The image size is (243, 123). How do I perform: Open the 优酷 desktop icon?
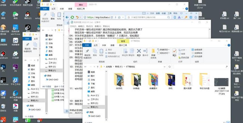15,108
